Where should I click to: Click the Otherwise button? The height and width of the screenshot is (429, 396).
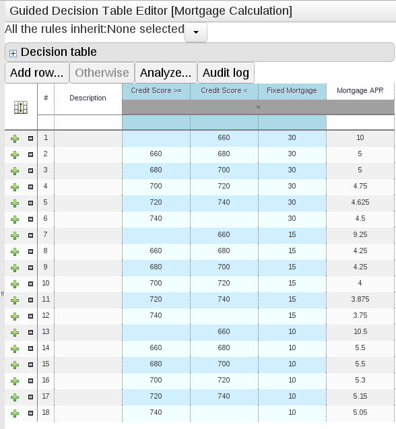[102, 73]
